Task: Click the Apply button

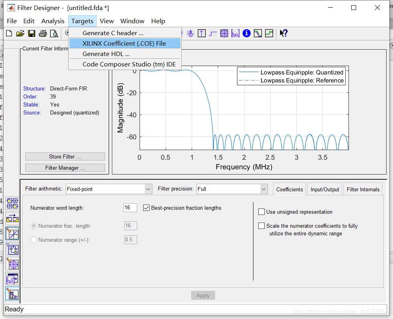Action: [203, 295]
